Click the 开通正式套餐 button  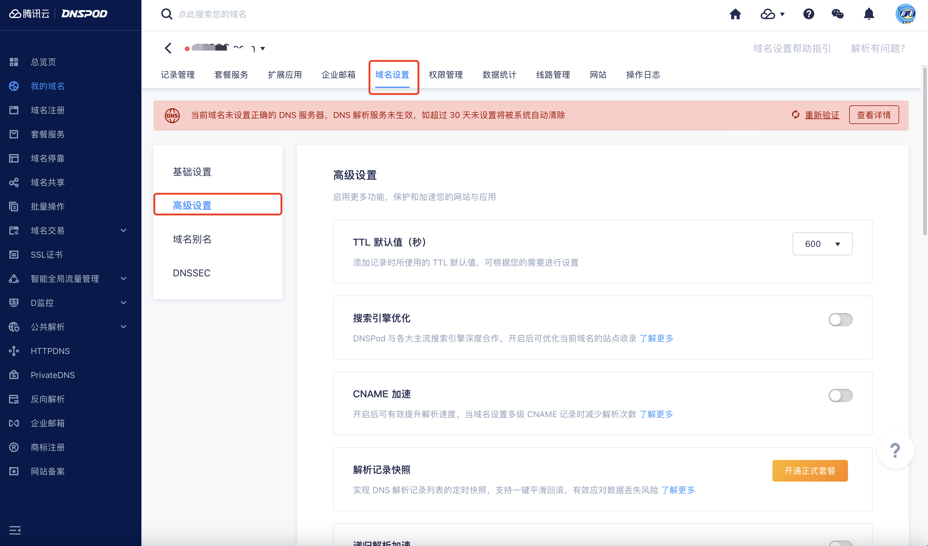[x=810, y=470]
